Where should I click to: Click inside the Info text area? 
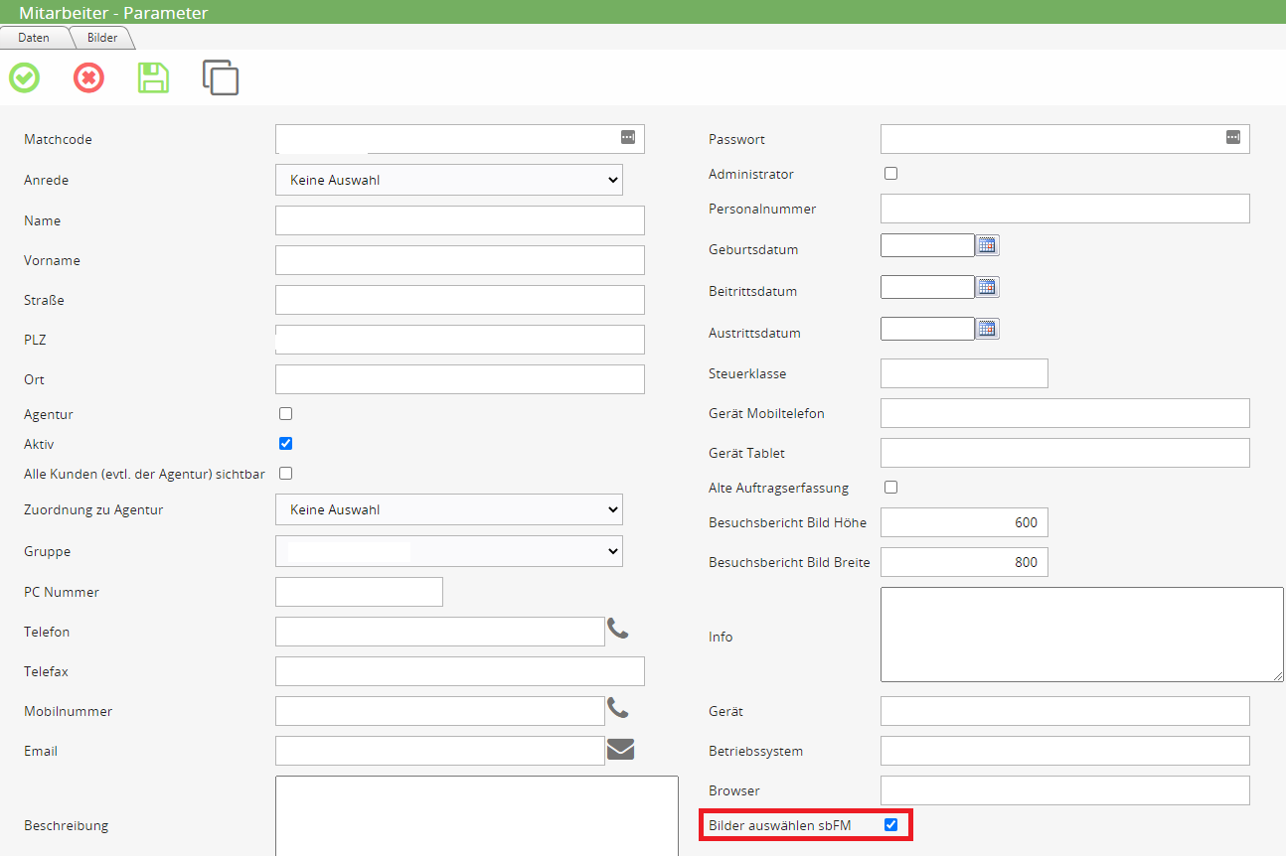(x=1082, y=635)
